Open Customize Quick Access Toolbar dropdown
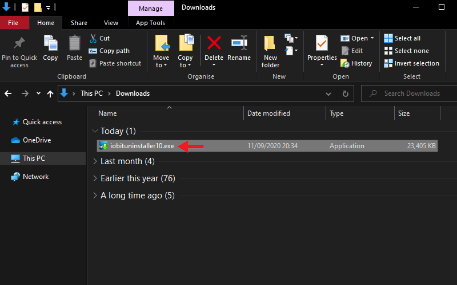The width and height of the screenshot is (457, 285). pyautogui.click(x=49, y=8)
